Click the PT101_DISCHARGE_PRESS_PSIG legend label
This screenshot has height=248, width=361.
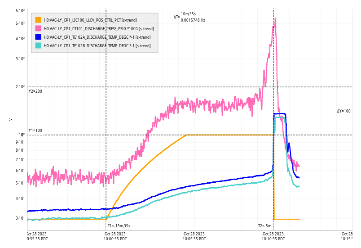pyautogui.click(x=98, y=28)
